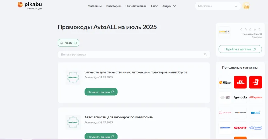This screenshot has width=268, height=140.
Task: Click the Промокоды AvtoALL на июль 2025 heading
Action: 107,27
